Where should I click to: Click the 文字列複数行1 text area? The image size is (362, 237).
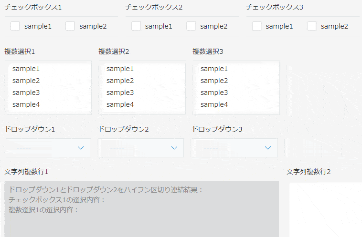(x=141, y=209)
